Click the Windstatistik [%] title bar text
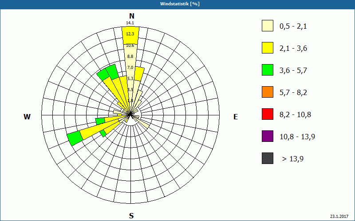The image size is (355, 221). click(x=180, y=4)
